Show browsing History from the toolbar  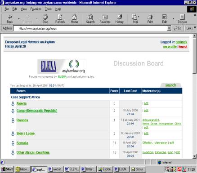119,19
